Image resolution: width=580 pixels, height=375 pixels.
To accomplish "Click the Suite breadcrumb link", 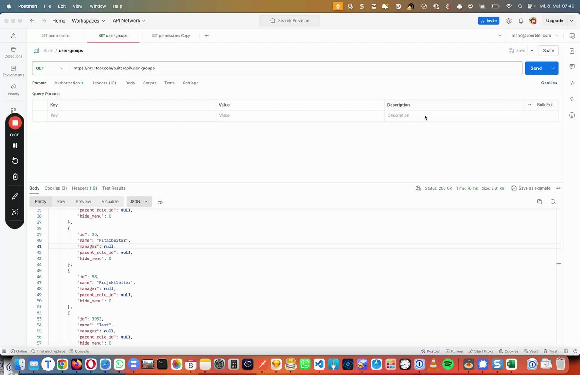I will pyautogui.click(x=48, y=51).
